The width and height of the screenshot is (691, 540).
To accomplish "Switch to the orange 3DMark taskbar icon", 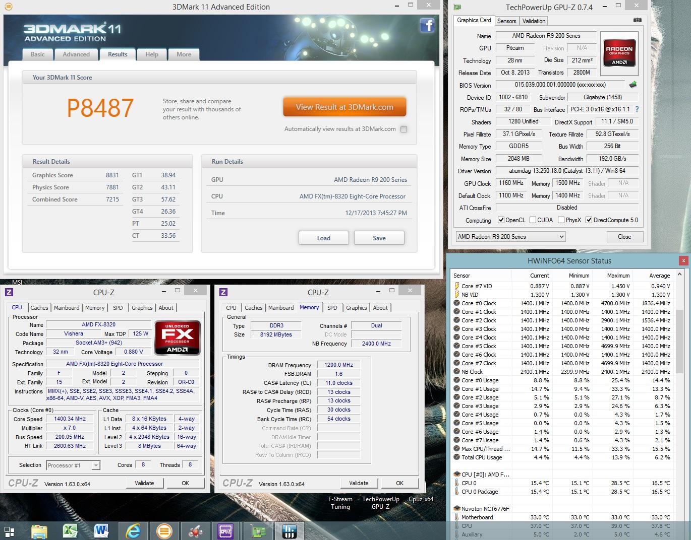I will 164,531.
